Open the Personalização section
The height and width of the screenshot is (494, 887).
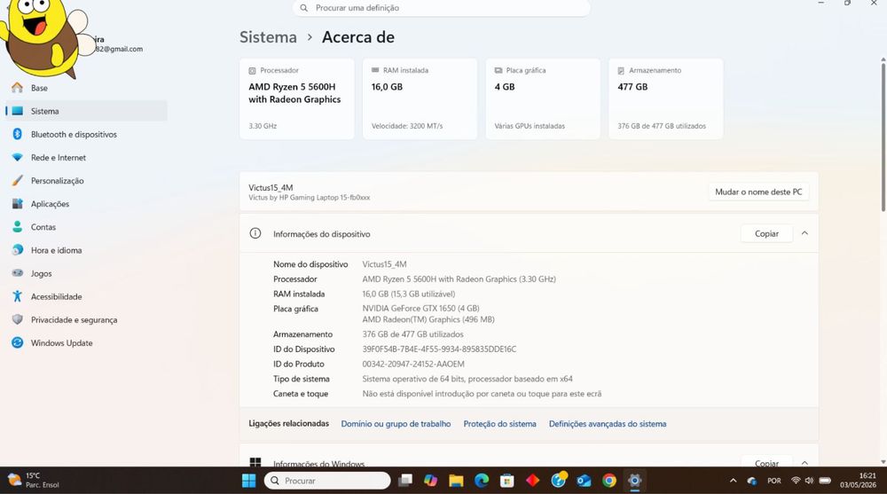[x=87, y=181]
